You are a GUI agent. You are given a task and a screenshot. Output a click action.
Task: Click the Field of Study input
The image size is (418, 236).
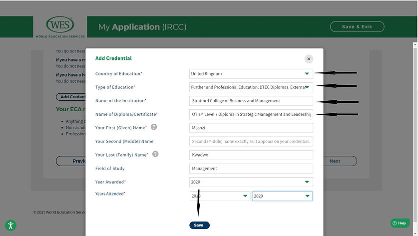coord(251,169)
